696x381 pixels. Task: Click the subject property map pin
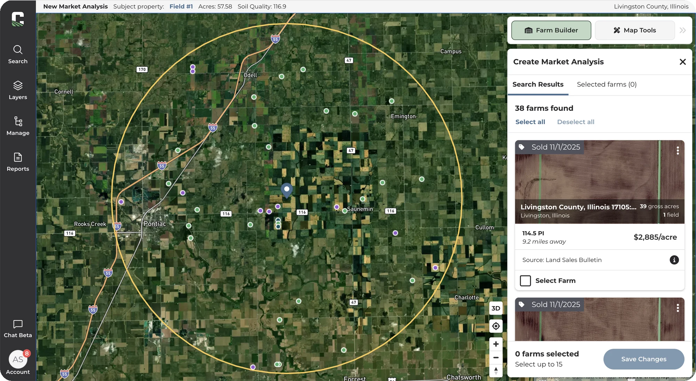click(287, 190)
